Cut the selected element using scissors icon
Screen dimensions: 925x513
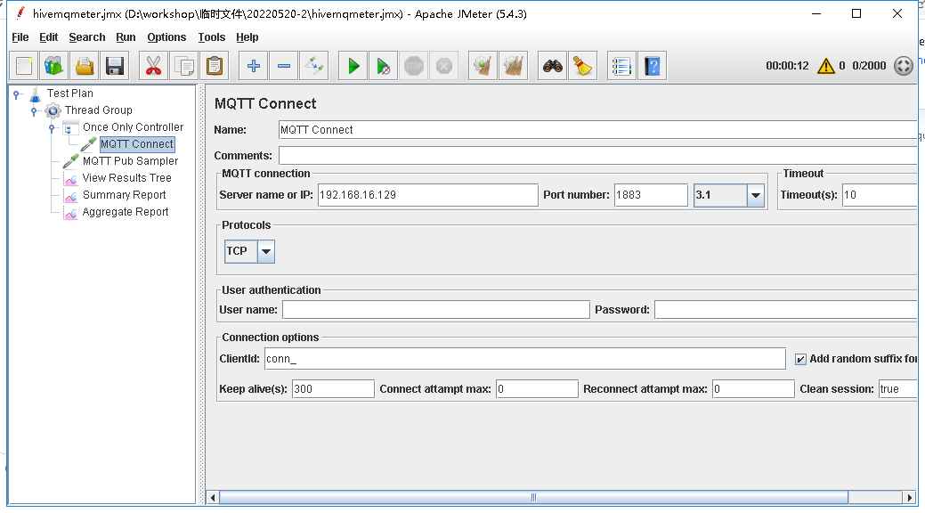153,65
